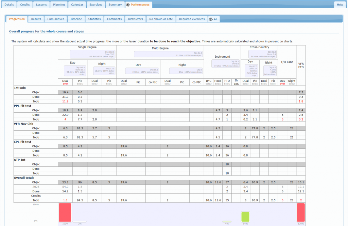
Task: Click the Help button
Action: click(340, 5)
